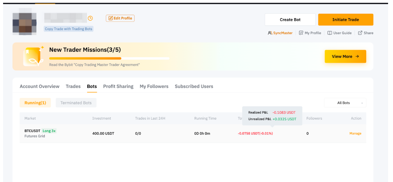The width and height of the screenshot is (393, 182).
Task: Open the All Bots filter dropdown
Action: point(345,103)
